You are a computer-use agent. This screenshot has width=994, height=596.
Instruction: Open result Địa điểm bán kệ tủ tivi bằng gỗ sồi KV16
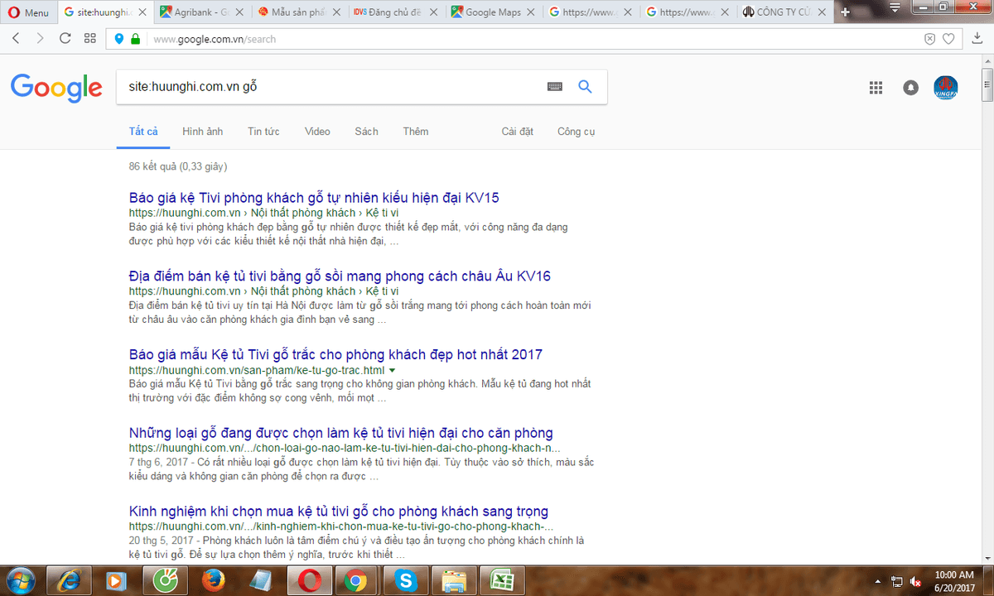point(340,276)
